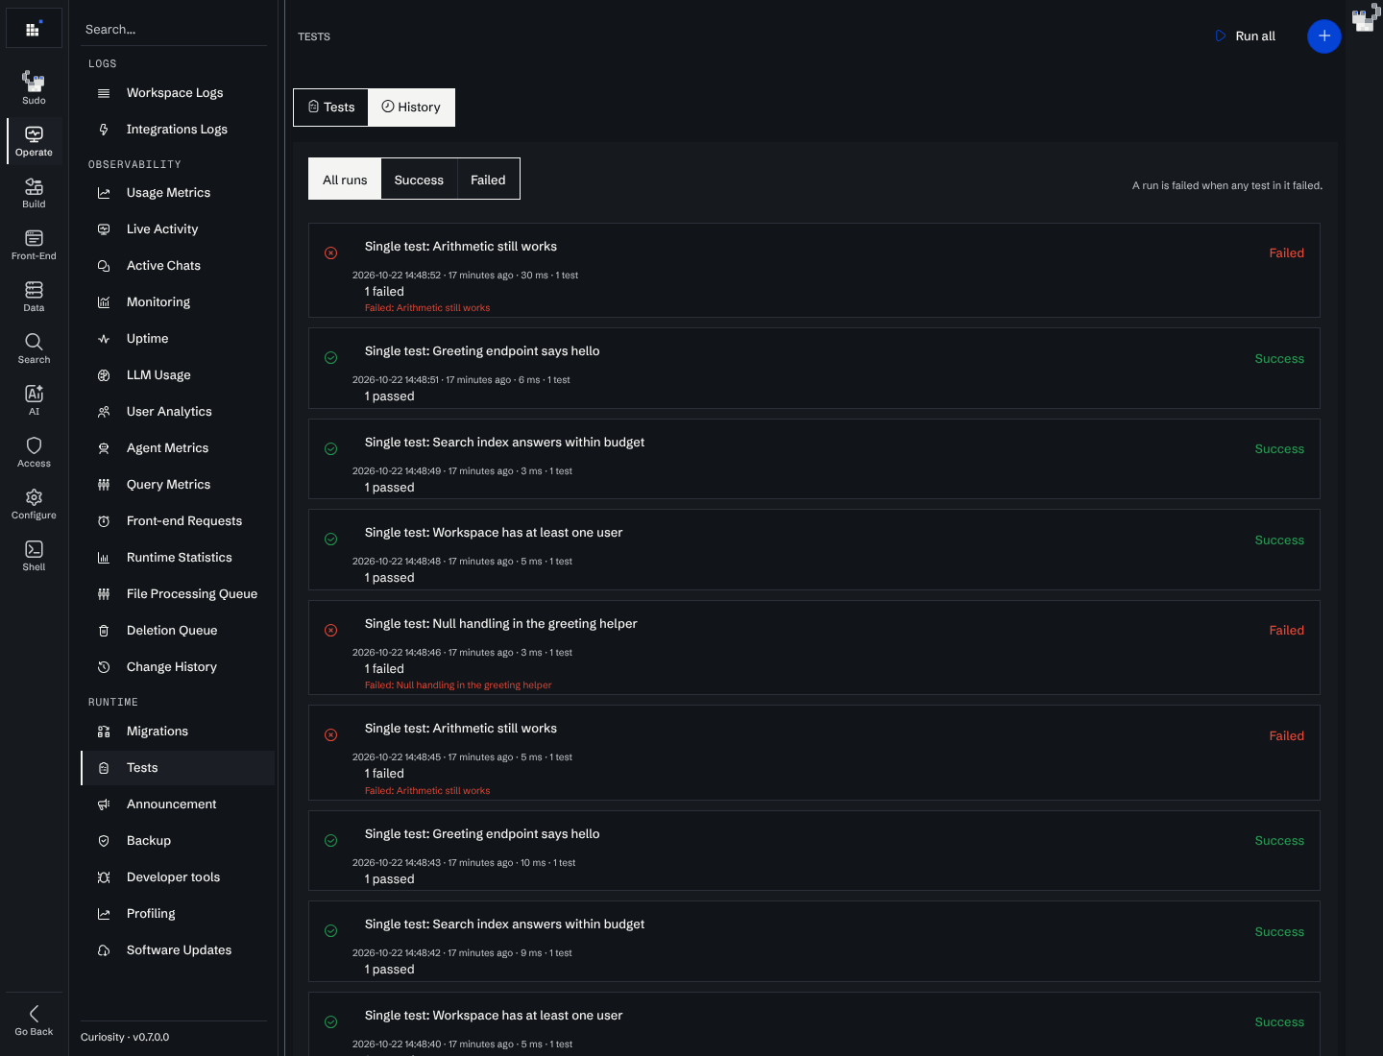Screen dimensions: 1383x1056
Task: Open the Sudo section icon
Action: tap(34, 87)
